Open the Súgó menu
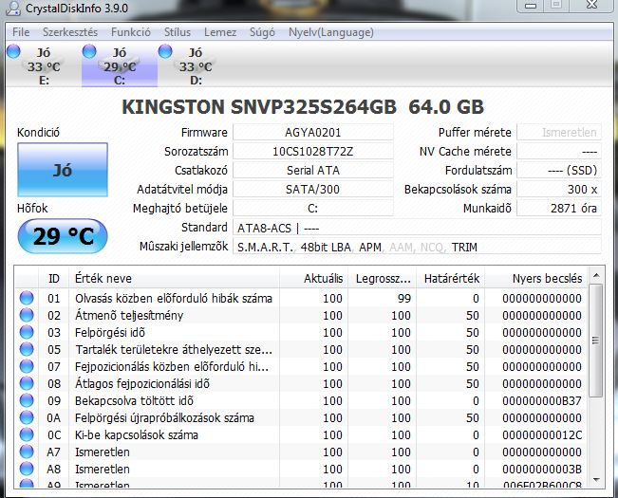Image resolution: width=618 pixels, height=498 pixels. tap(262, 32)
